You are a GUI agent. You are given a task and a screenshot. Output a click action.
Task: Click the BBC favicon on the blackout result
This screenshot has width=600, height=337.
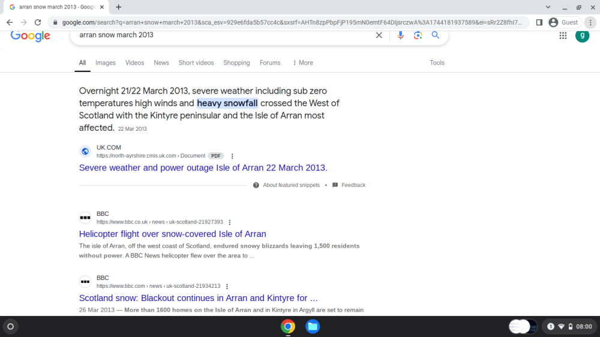tap(85, 282)
